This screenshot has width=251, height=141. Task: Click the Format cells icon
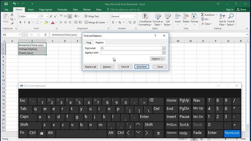pos(194,16)
